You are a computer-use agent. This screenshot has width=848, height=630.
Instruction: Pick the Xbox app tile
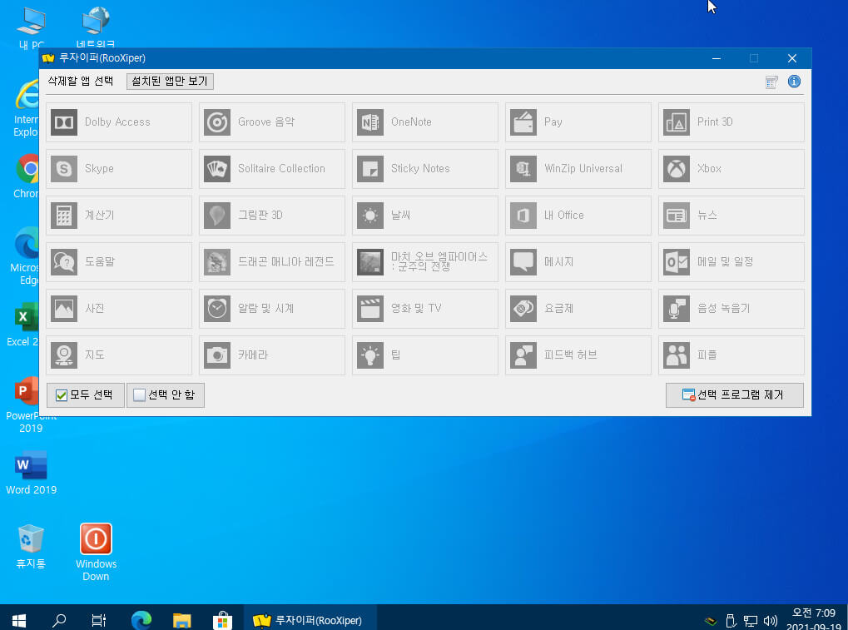tap(731, 169)
